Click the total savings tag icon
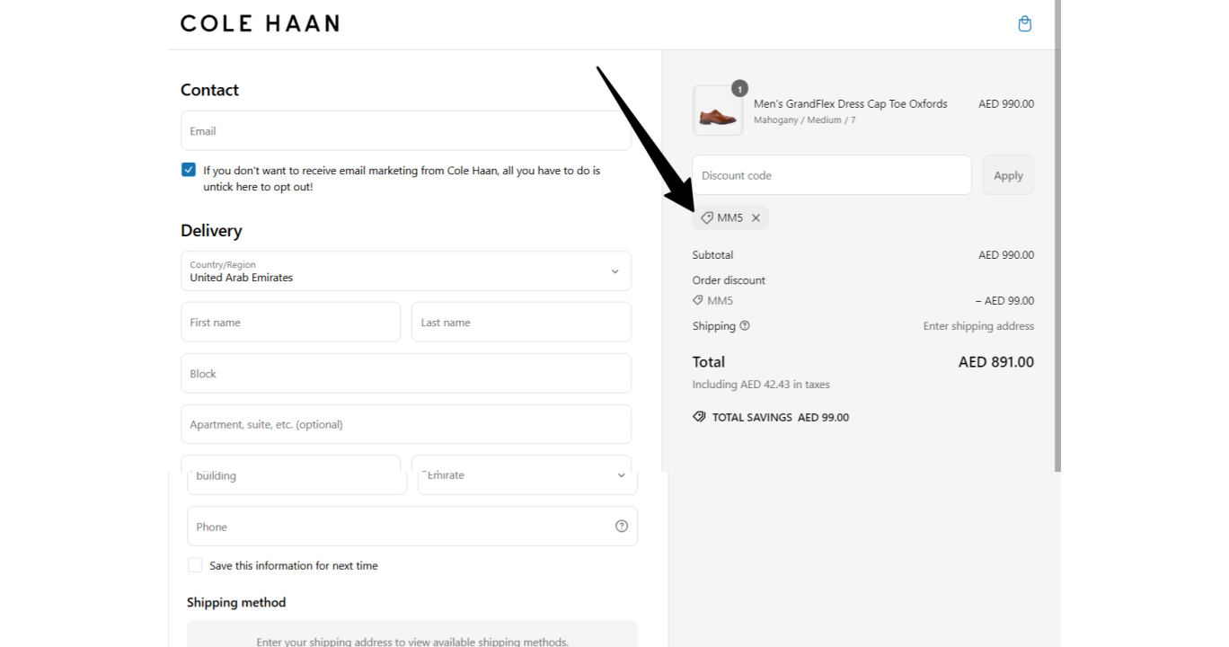1229x647 pixels. pos(699,417)
